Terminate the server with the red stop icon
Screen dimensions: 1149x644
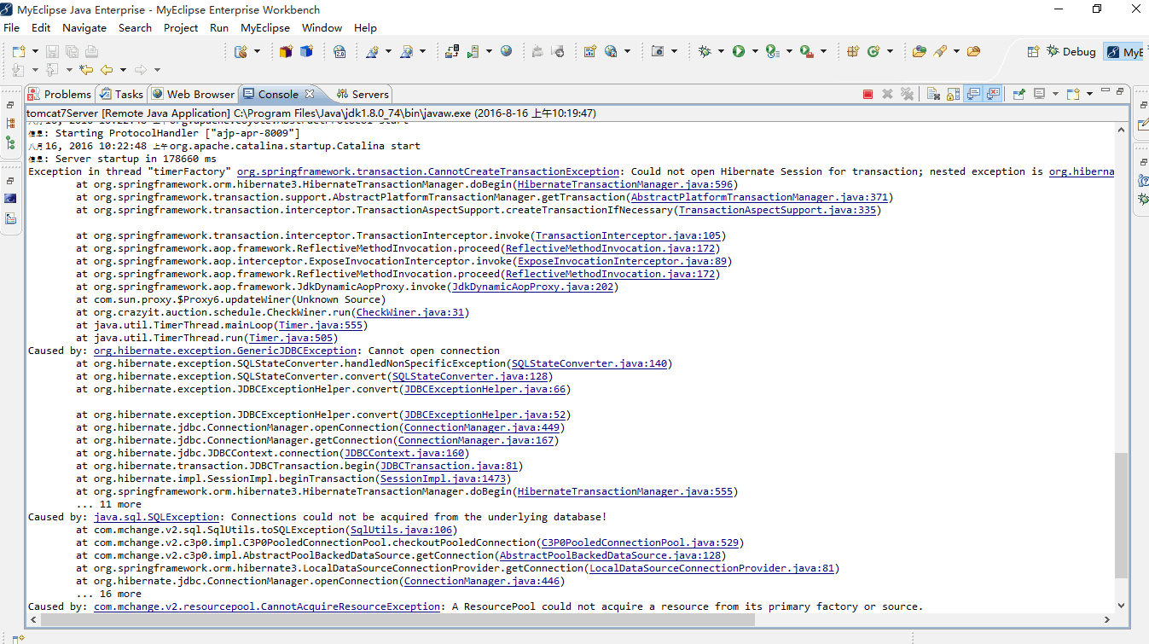pyautogui.click(x=868, y=94)
